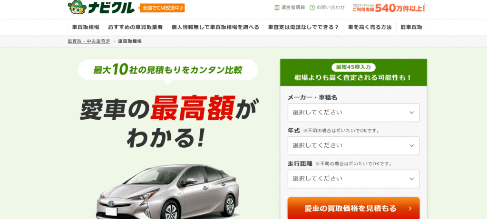Open the 走行距離 dropdown chevron
This screenshot has height=219, width=487.
coord(412,179)
